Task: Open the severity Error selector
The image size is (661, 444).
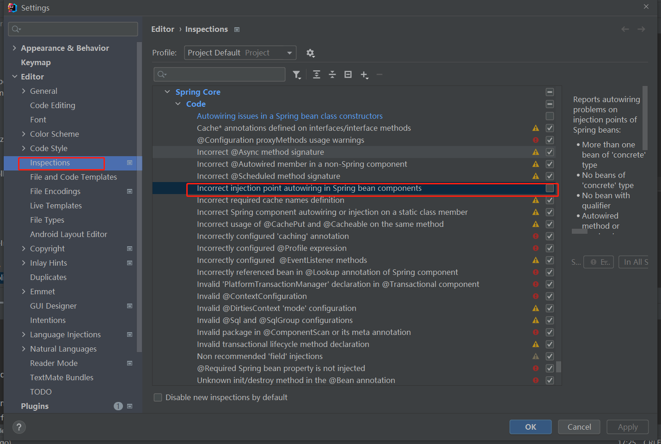Action: pyautogui.click(x=599, y=262)
